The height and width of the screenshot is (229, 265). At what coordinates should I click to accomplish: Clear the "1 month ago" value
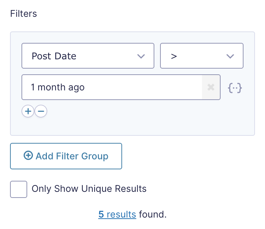tap(211, 87)
